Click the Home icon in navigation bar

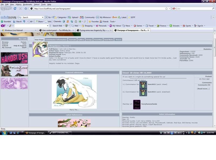(x=26, y=9)
